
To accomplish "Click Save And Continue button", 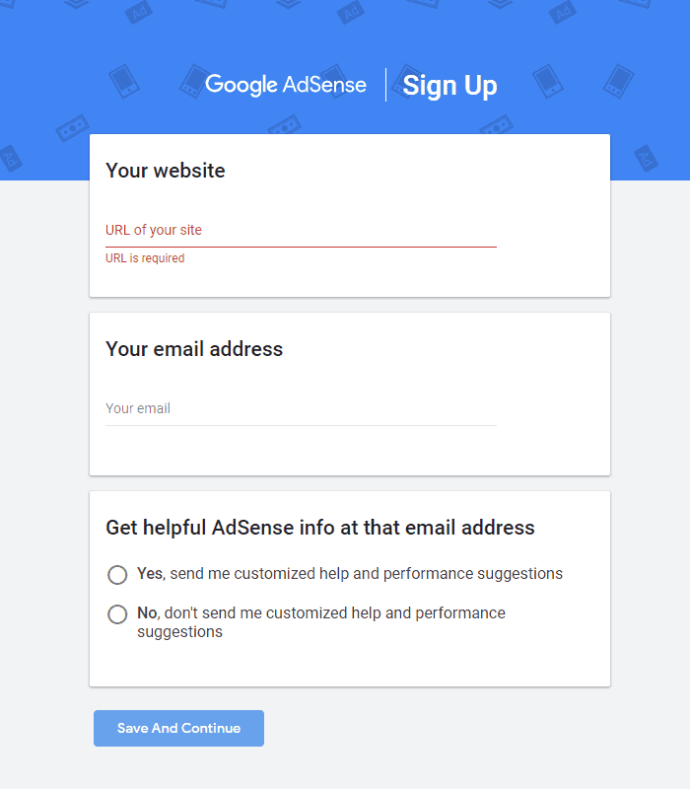I will (178, 728).
